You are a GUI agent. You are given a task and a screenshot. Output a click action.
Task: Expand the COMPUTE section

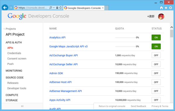12,95
